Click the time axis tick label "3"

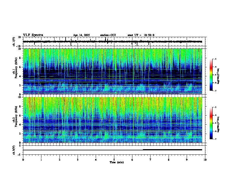point(78,160)
